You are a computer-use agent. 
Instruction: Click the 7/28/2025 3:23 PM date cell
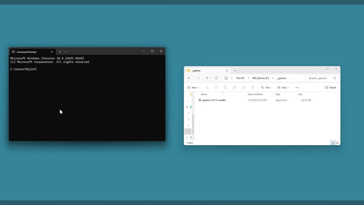point(257,100)
